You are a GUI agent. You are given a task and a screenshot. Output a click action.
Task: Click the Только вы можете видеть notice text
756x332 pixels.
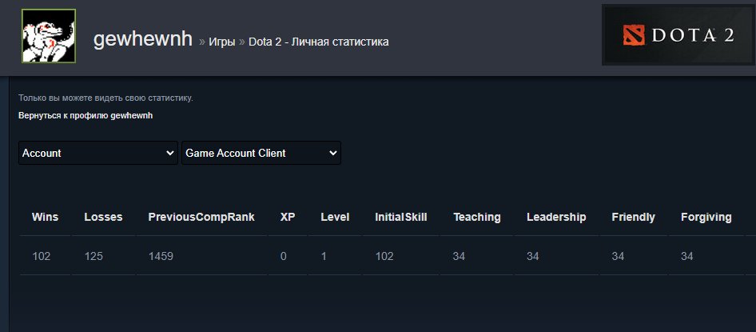tap(105, 98)
